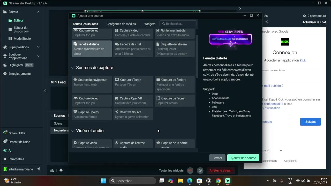Select Capture de la sortie audio

coord(175,144)
